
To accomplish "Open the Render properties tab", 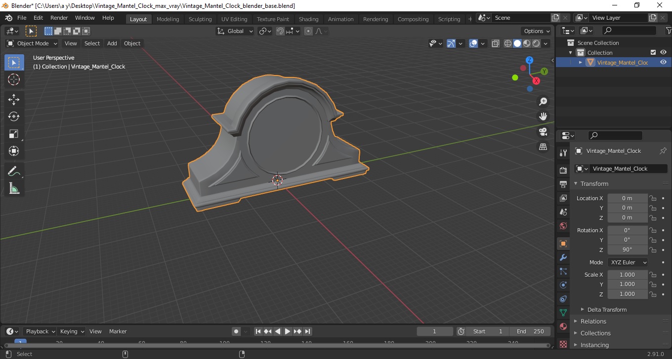I will coord(563,170).
